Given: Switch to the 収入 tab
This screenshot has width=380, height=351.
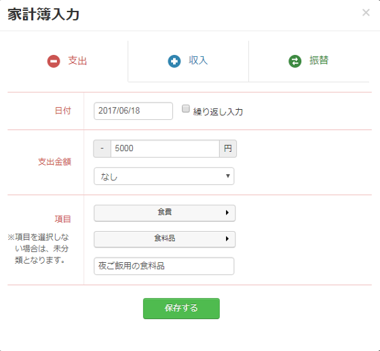Looking at the screenshot, I should [x=189, y=61].
